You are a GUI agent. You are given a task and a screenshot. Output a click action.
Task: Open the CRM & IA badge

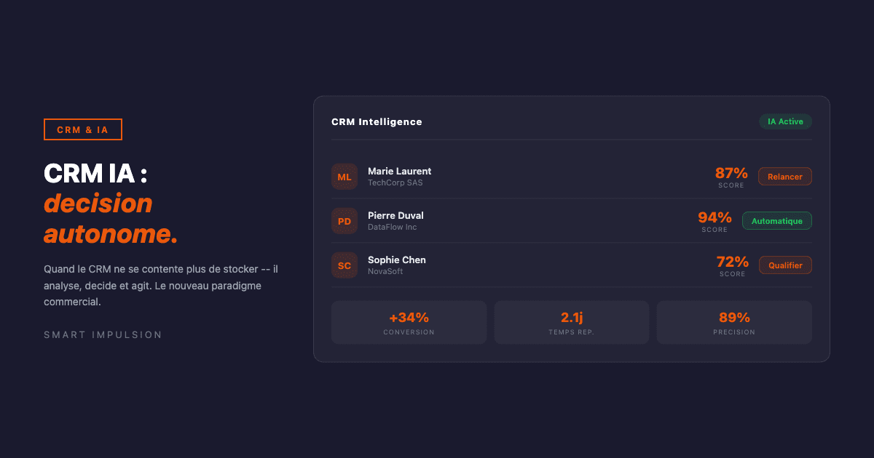pyautogui.click(x=82, y=129)
